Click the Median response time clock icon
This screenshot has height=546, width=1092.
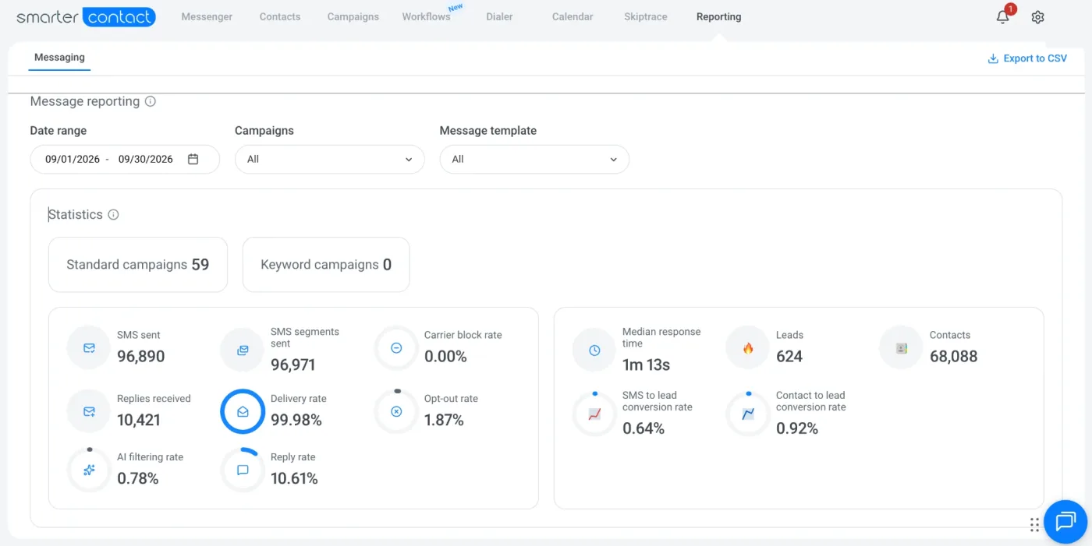[594, 350]
